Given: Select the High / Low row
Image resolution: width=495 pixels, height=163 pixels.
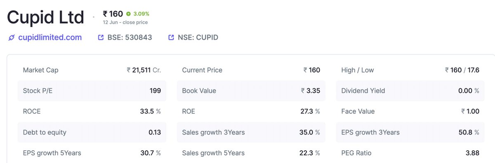Looking at the screenshot, I should (410, 70).
